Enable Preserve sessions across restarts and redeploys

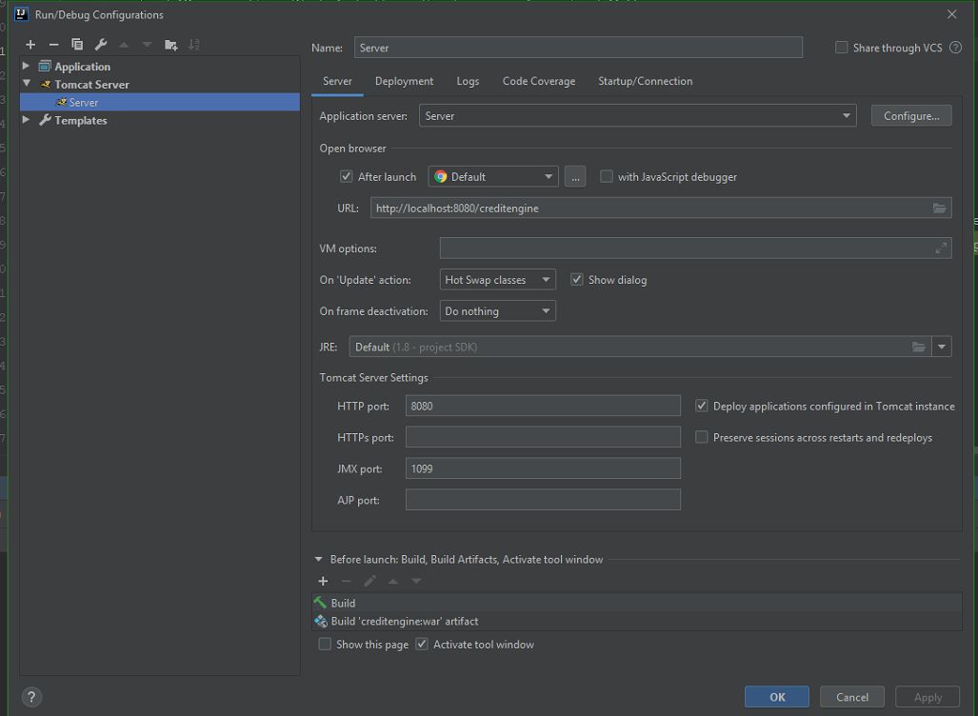click(x=702, y=437)
